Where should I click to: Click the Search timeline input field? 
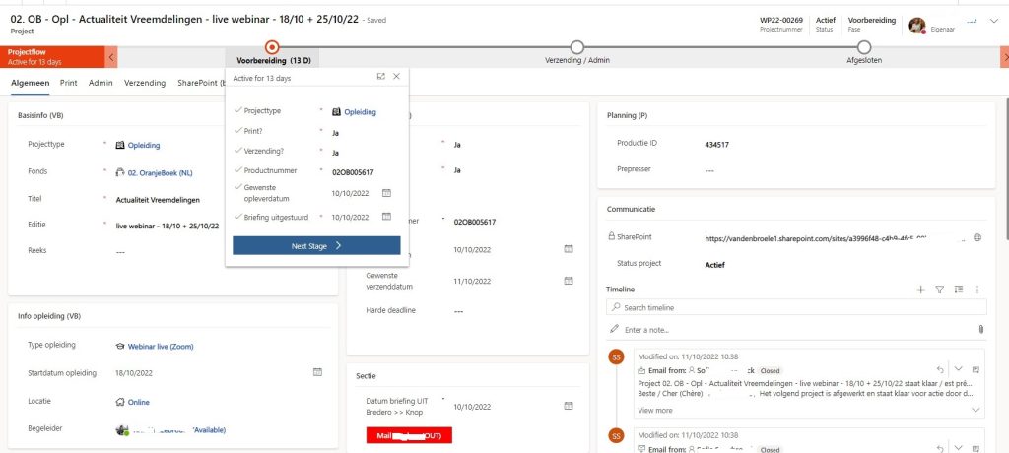coord(798,308)
